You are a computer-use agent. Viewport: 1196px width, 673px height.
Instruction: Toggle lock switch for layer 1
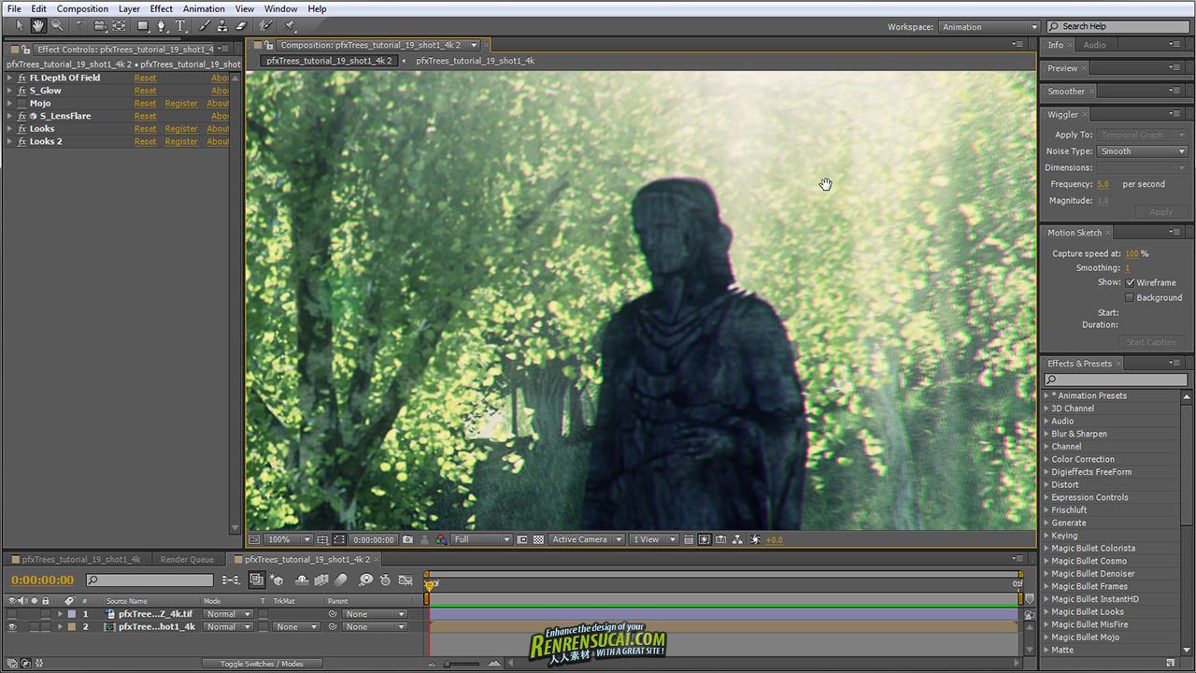[x=45, y=614]
